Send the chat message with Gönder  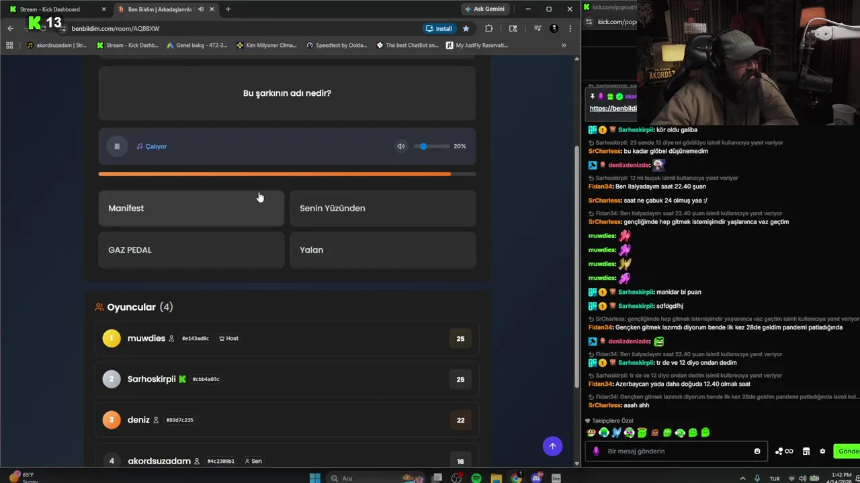point(847,451)
